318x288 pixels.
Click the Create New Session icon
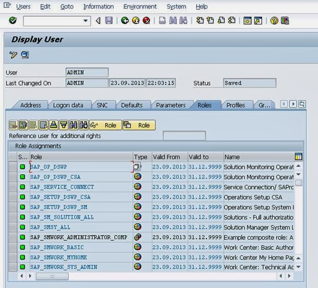[248, 21]
